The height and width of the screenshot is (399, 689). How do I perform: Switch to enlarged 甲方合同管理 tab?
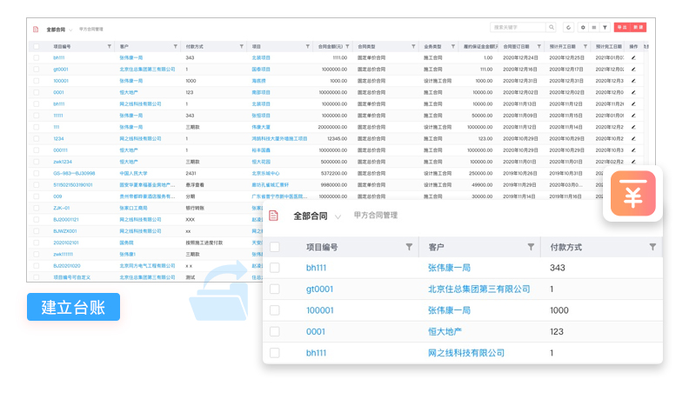[375, 216]
